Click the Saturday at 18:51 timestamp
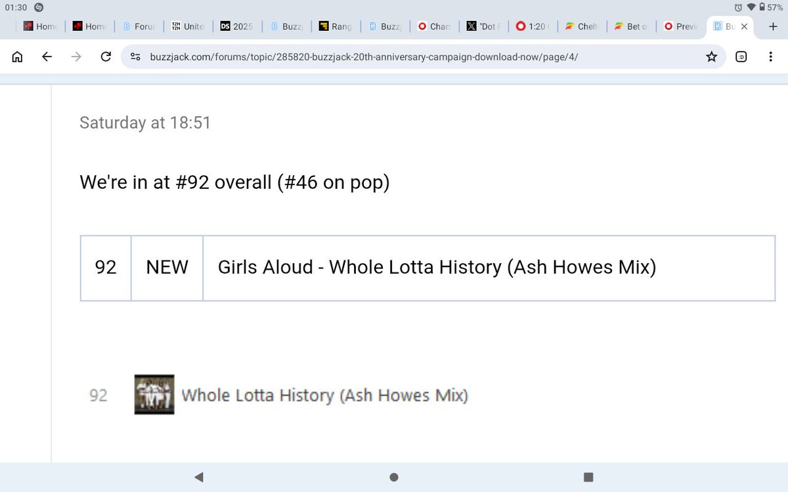The image size is (788, 492). coord(145,123)
